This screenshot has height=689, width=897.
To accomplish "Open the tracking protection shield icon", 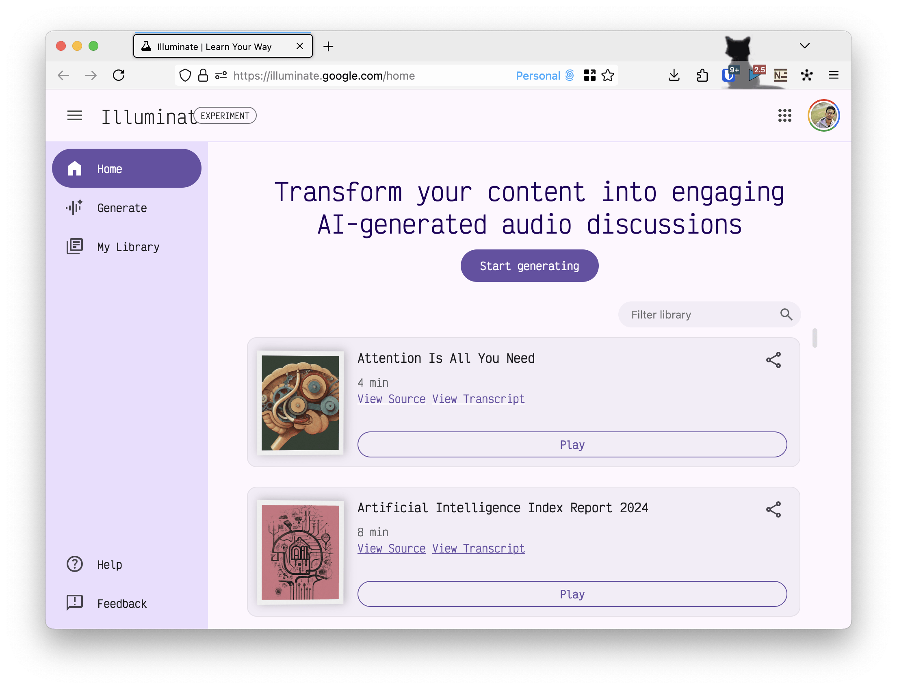I will tap(185, 76).
